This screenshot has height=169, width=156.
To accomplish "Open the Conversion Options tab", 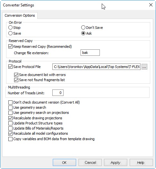I will 20,15.
